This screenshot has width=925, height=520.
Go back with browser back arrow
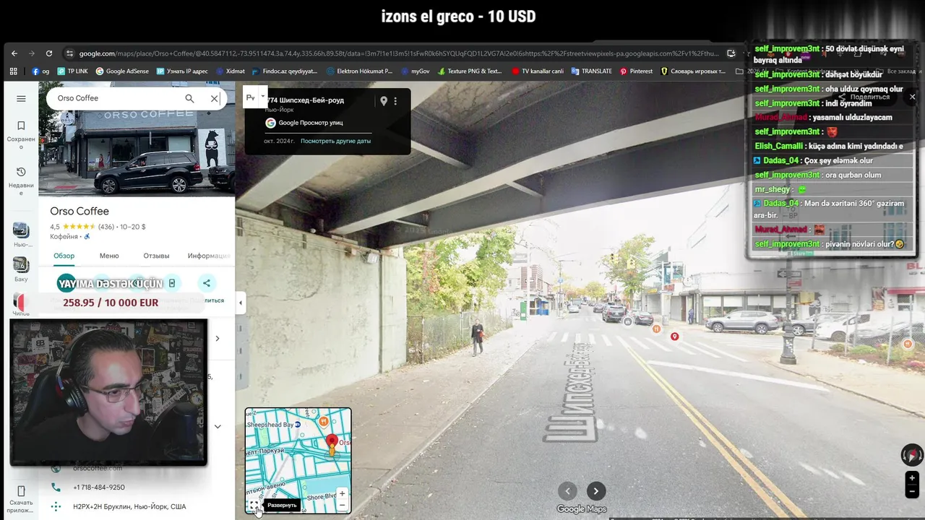point(14,53)
